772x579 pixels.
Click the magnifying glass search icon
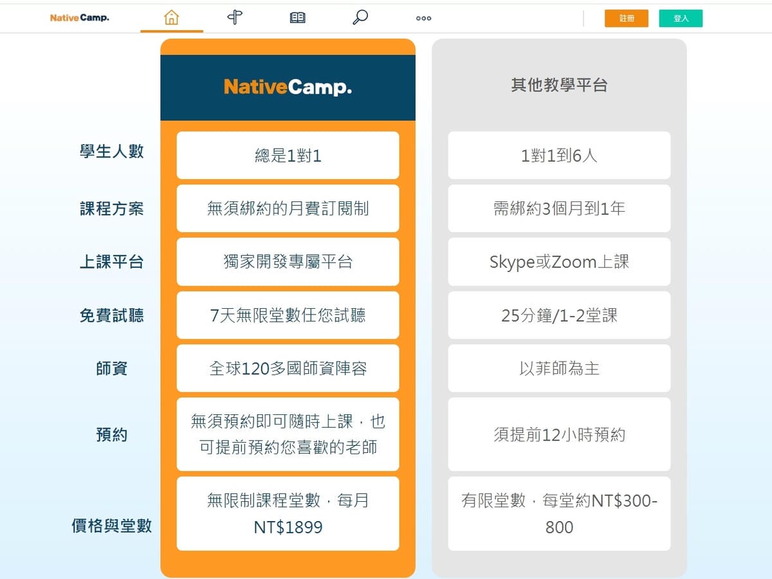click(360, 17)
